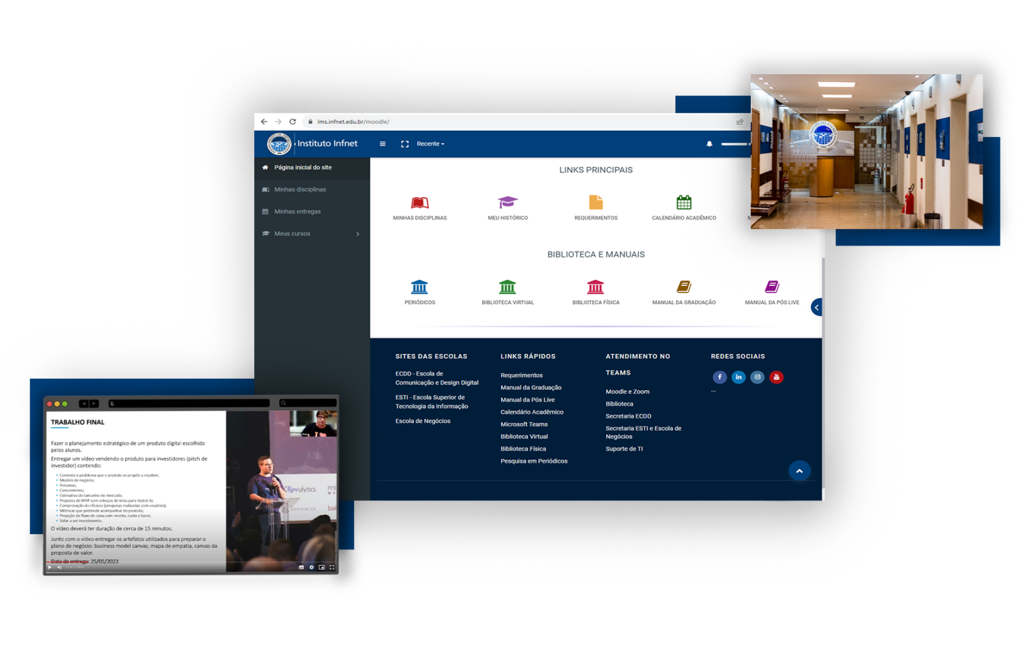Select Minhas entregas in the sidebar
The width and height of the screenshot is (1017, 646).
point(297,212)
